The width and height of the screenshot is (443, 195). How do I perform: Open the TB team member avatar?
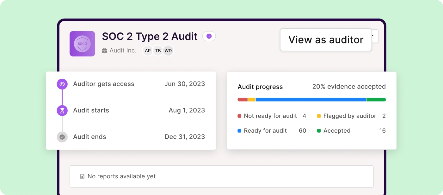click(x=158, y=50)
